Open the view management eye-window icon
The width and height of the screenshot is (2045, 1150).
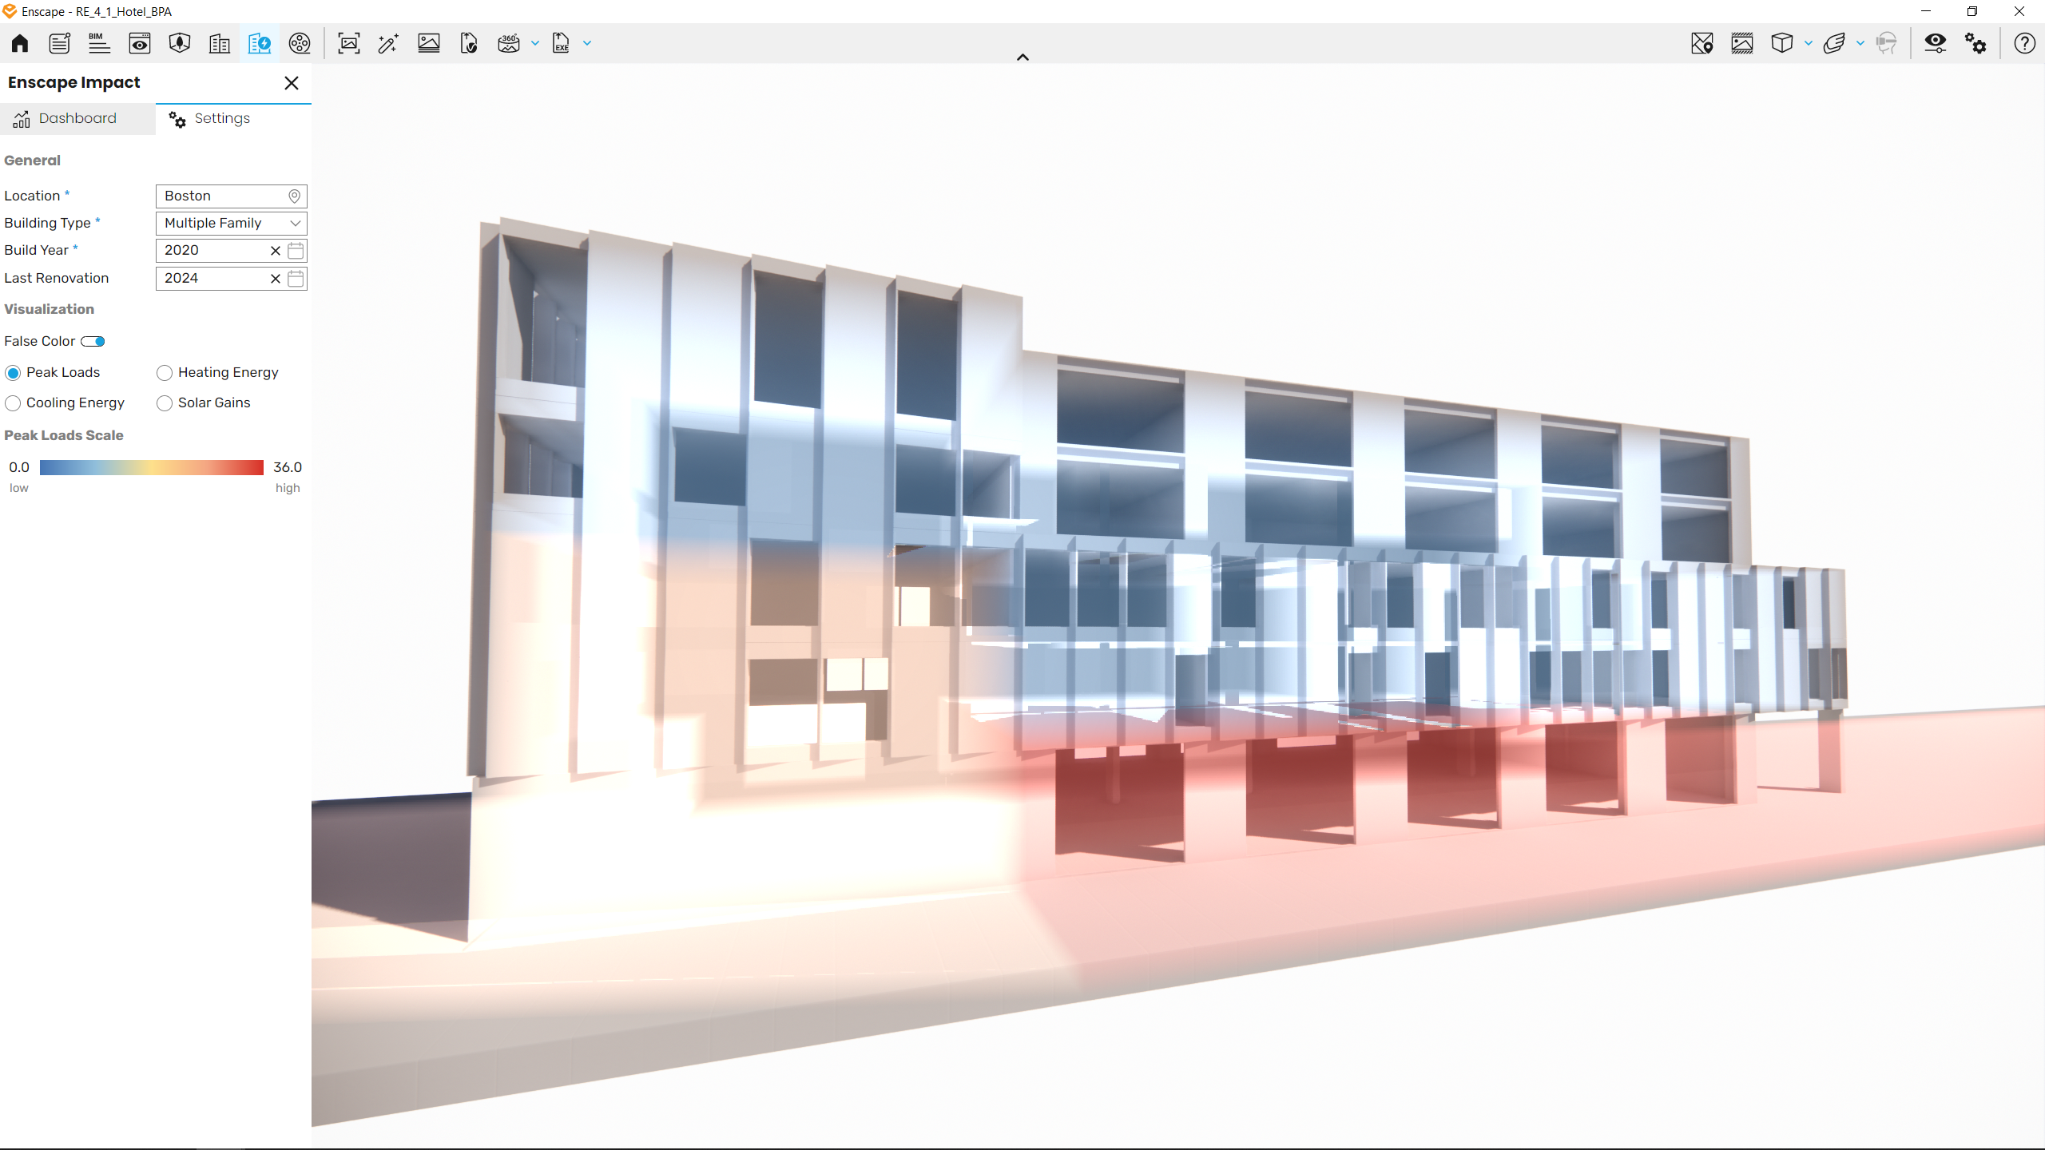click(140, 43)
